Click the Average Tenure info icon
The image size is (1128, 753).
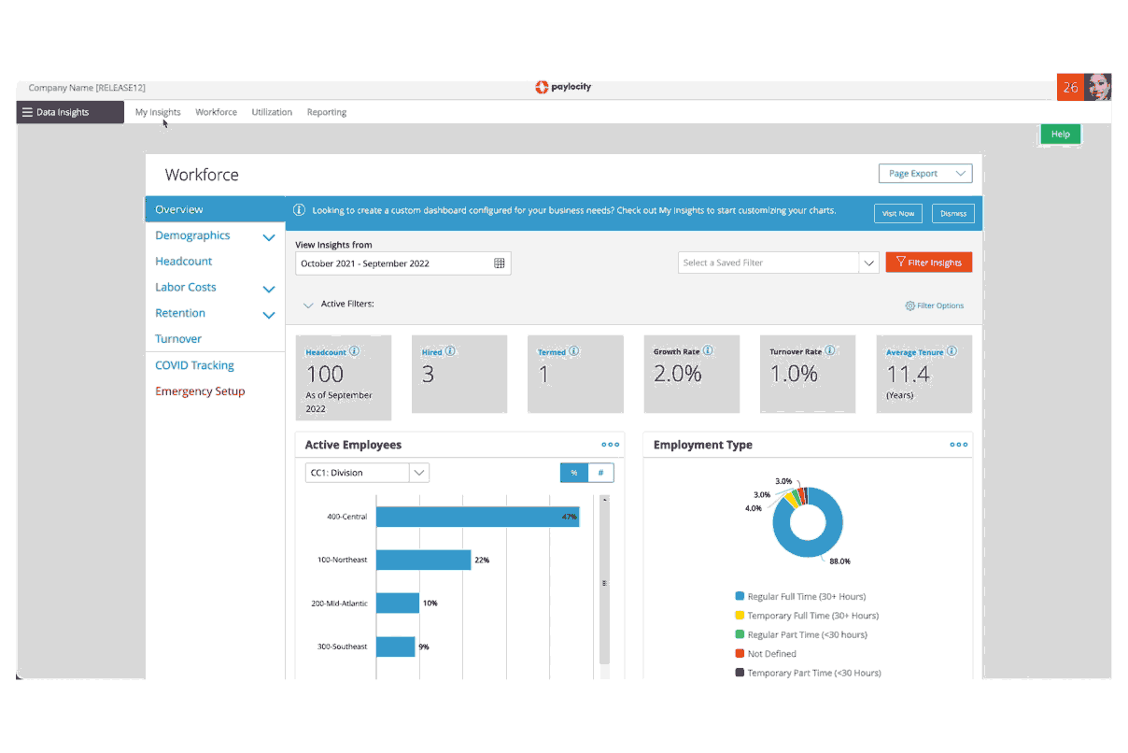coord(952,351)
